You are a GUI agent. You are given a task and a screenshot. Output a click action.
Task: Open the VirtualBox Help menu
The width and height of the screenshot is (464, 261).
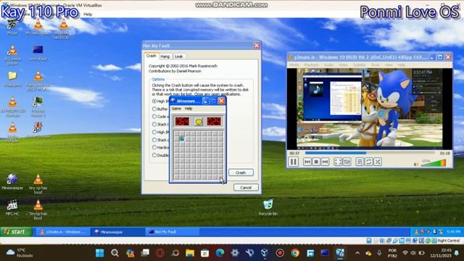[x=88, y=14]
